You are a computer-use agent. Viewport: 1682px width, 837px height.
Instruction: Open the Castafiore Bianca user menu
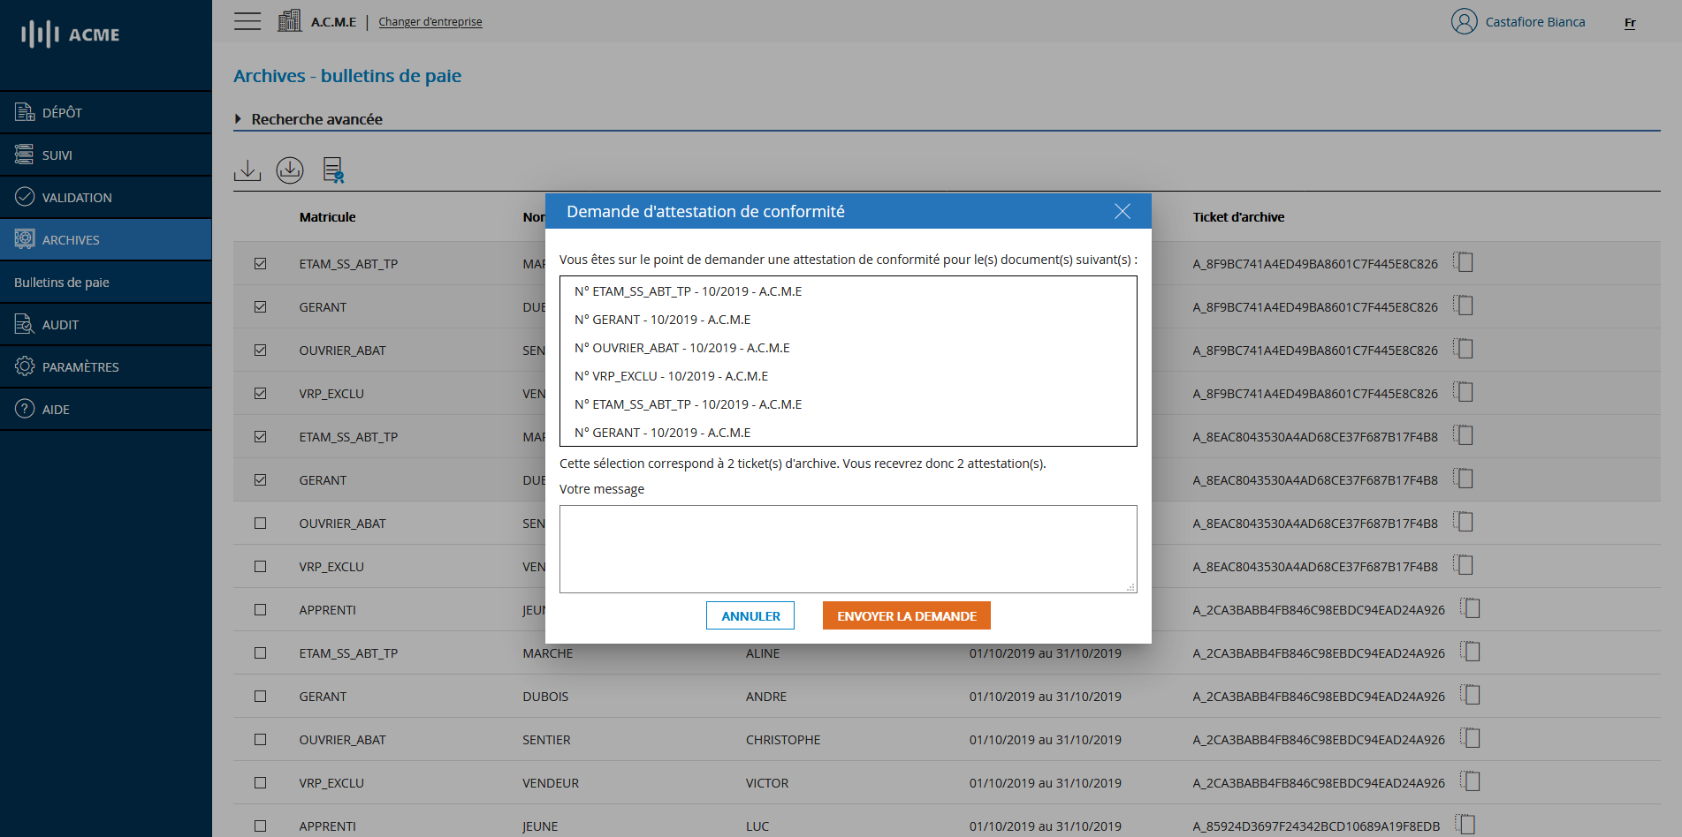pyautogui.click(x=1534, y=22)
